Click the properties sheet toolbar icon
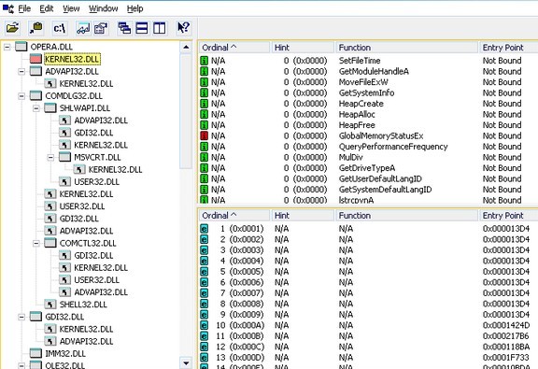Viewport: 538px width, 369px height. point(101,28)
